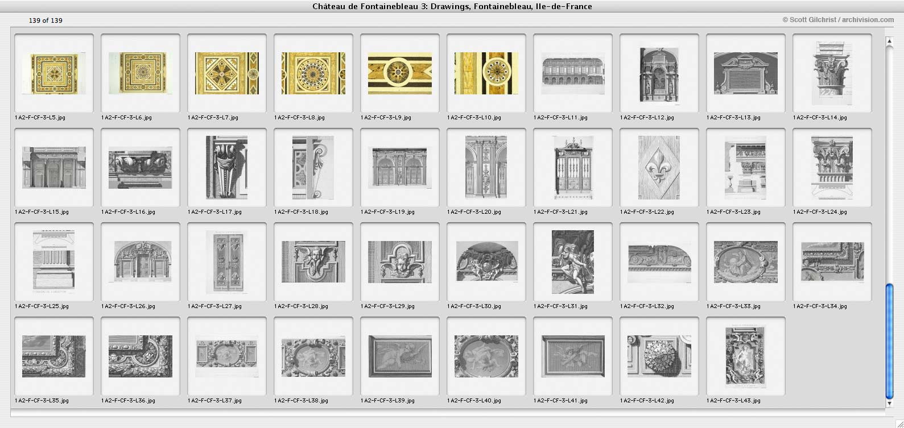Select thumbnail 1A2-F-CF-3-L8.jpg
This screenshot has height=428, width=904.
[x=313, y=74]
